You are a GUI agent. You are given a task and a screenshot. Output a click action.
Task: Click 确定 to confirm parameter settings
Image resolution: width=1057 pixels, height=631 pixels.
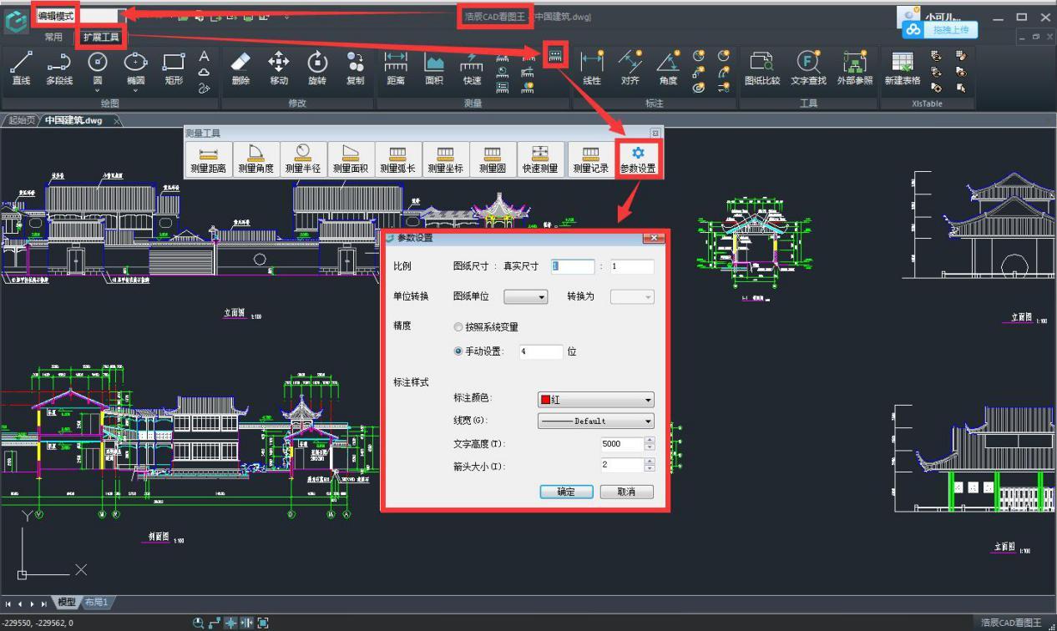coord(566,492)
